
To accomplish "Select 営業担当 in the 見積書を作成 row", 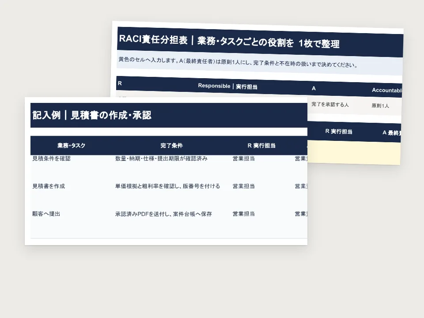I will click(244, 186).
